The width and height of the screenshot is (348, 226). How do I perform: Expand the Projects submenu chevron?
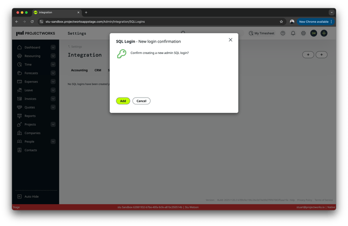pos(53,125)
